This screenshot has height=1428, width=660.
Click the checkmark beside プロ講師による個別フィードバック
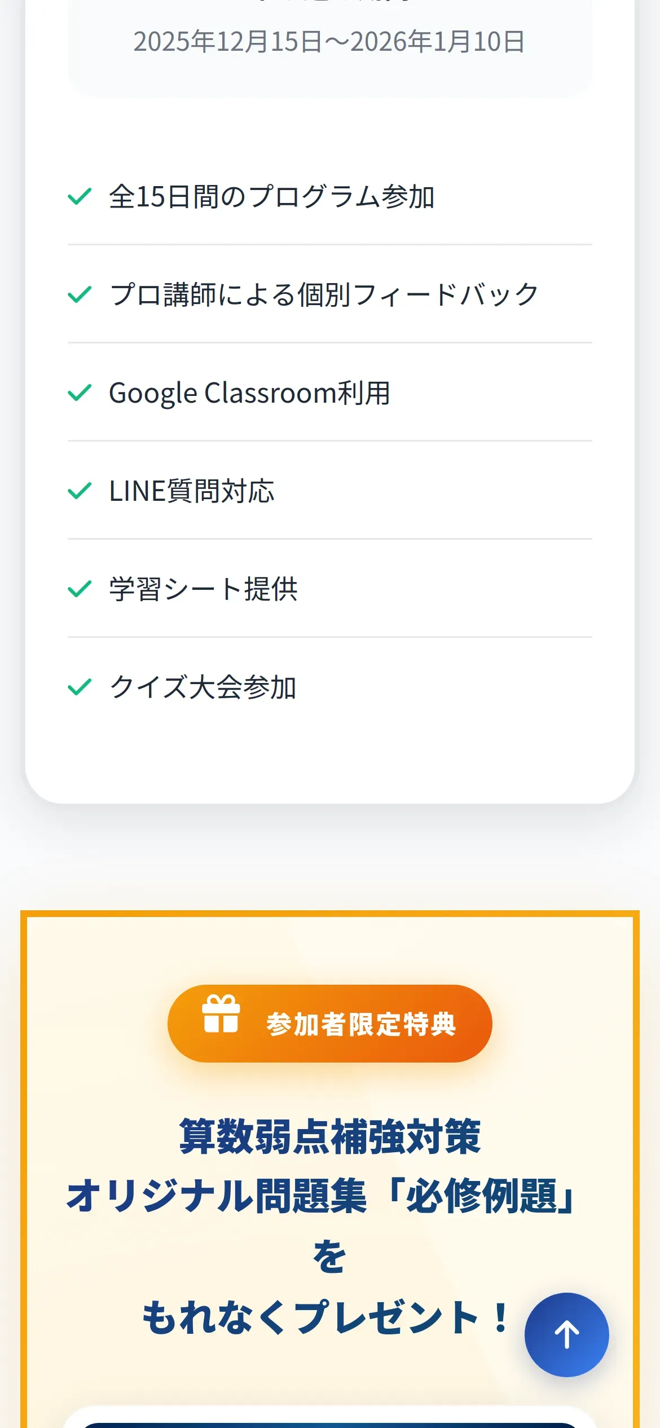tap(80, 294)
